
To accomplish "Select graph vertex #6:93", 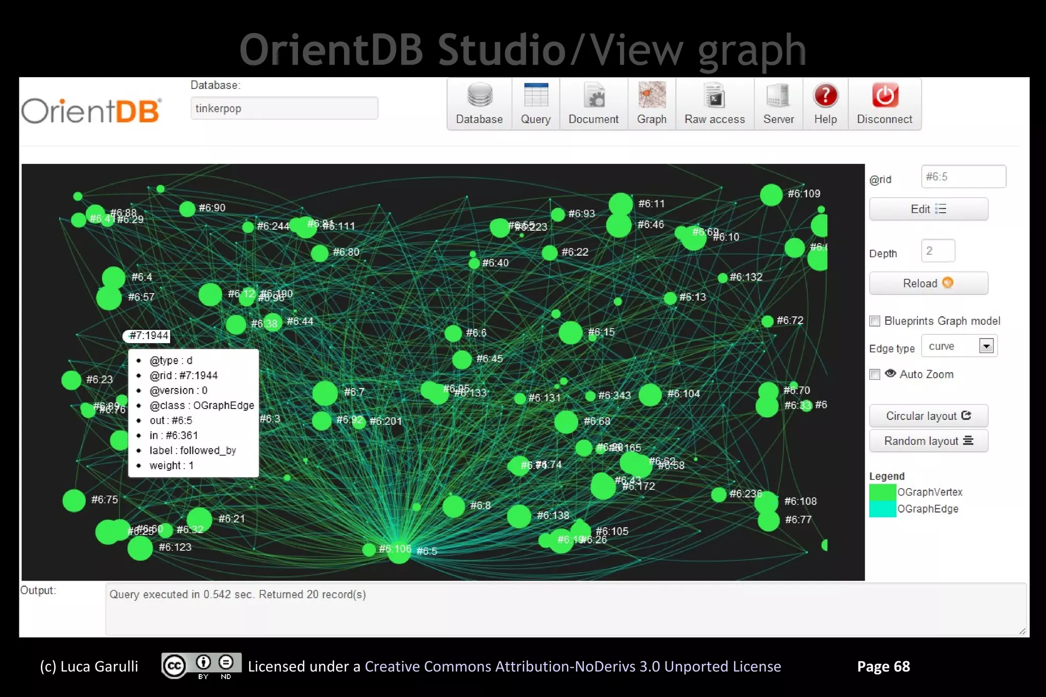I will (x=558, y=214).
